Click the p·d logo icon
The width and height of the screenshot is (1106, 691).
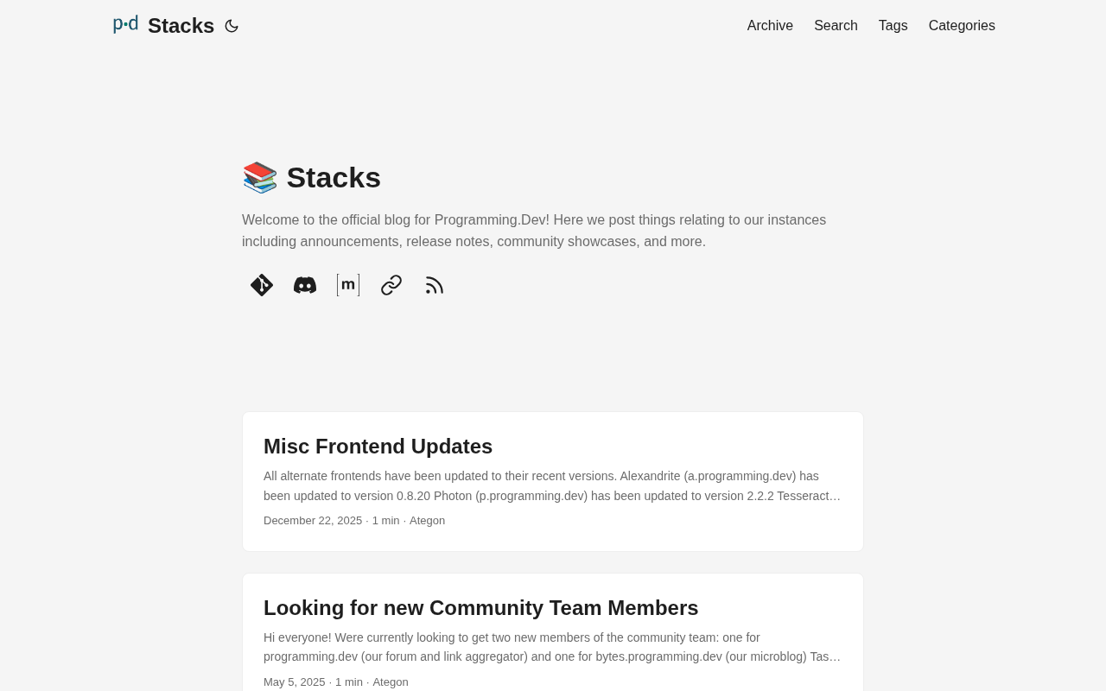[125, 24]
